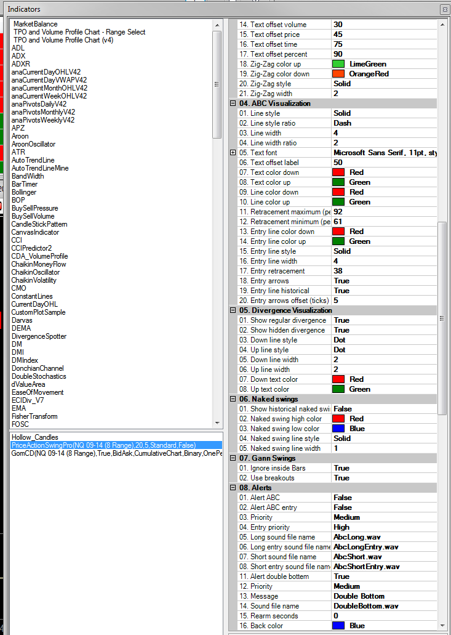Open the Line style ratio Dash dropdown
The height and width of the screenshot is (635, 451).
[x=384, y=123]
